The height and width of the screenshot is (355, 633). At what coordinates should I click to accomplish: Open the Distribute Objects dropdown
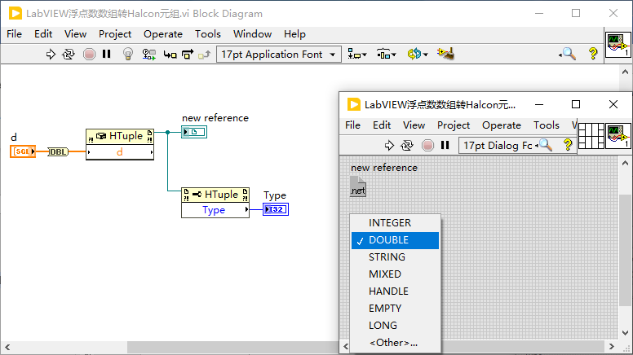[387, 54]
